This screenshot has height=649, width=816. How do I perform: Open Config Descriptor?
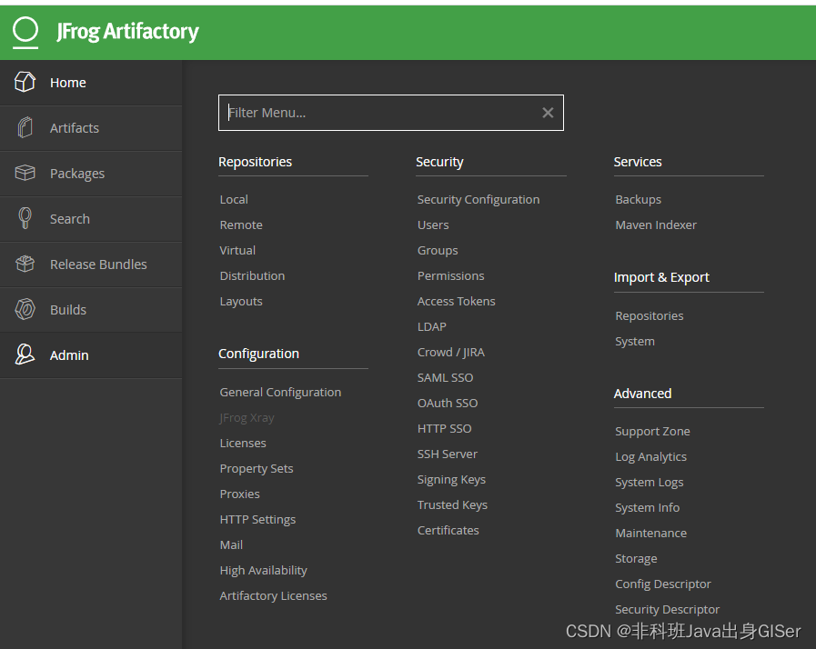coord(663,584)
